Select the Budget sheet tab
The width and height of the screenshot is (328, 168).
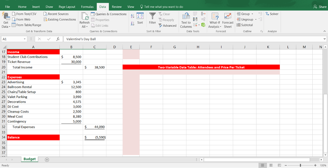point(29,159)
